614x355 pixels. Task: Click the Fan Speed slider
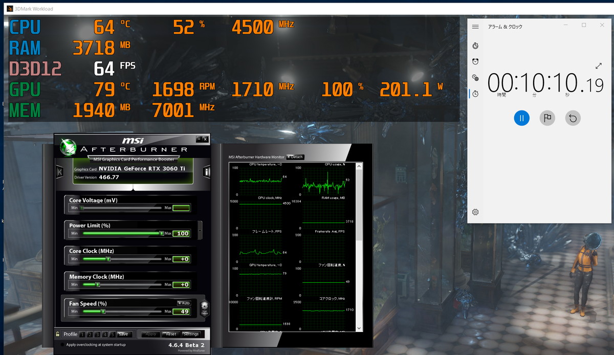click(122, 311)
